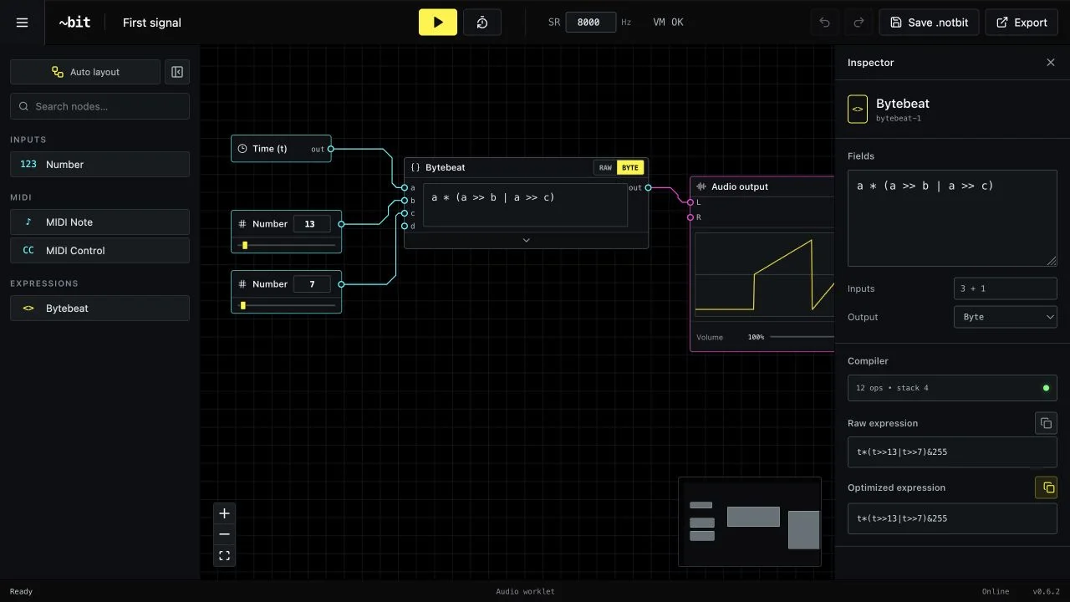Add a Number node from the palette

(x=99, y=164)
